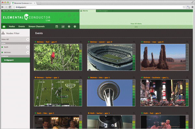
Task: Open the help question mark icon
Action: (x=75, y=26)
